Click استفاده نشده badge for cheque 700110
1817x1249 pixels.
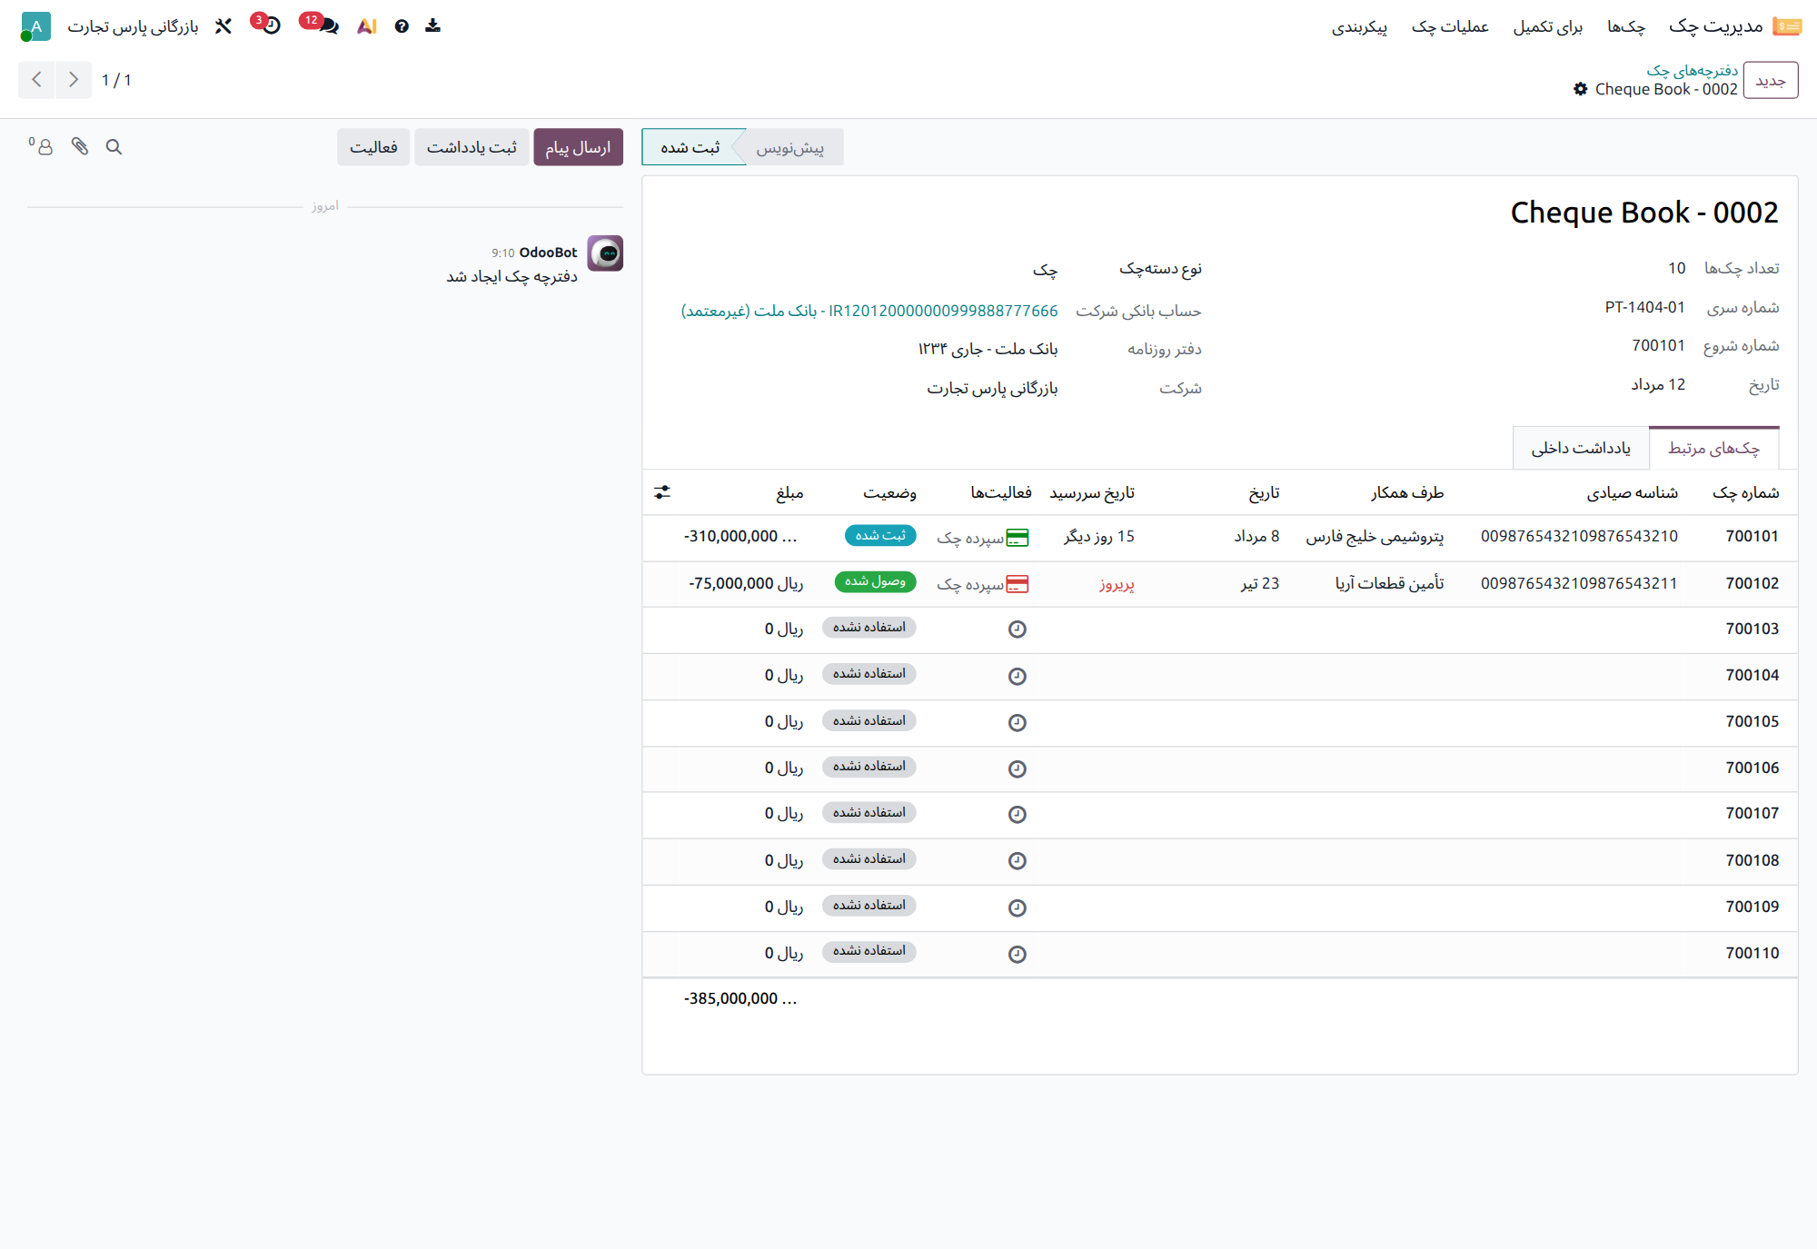pos(869,951)
